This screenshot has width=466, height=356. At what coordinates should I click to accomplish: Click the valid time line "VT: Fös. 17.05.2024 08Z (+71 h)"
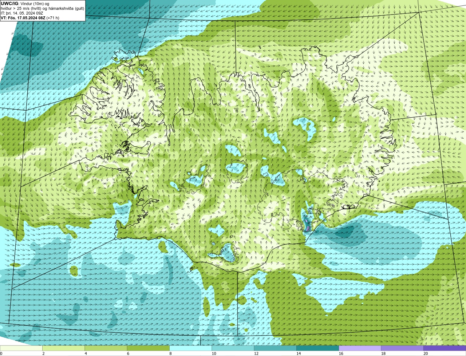click(x=30, y=18)
